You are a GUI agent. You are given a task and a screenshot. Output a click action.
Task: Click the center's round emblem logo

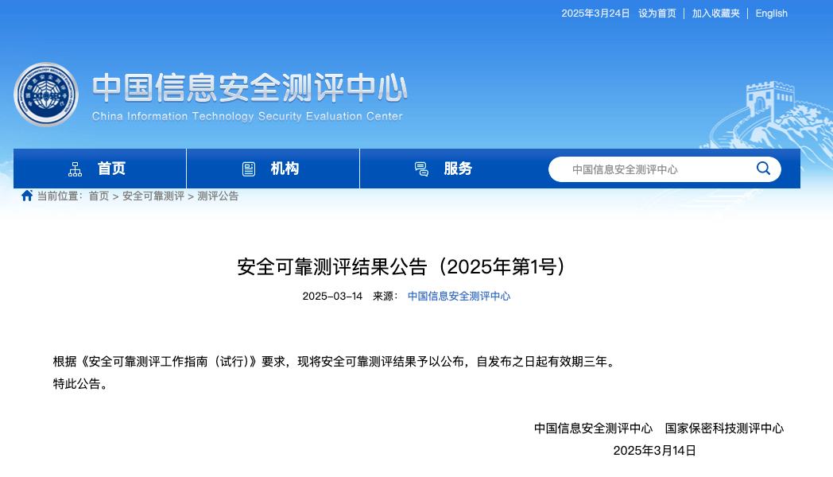pos(46,95)
